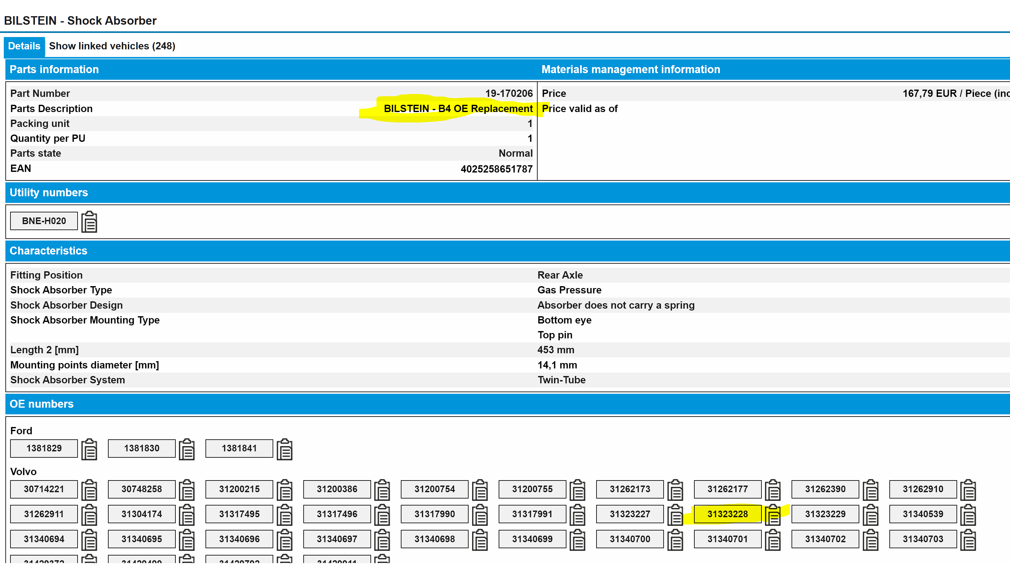Copy Volvo OE number 31340696
Image resolution: width=1010 pixels, height=565 pixels.
coord(285,540)
